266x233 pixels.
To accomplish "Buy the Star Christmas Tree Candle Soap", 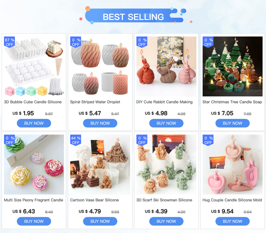I will (233, 123).
